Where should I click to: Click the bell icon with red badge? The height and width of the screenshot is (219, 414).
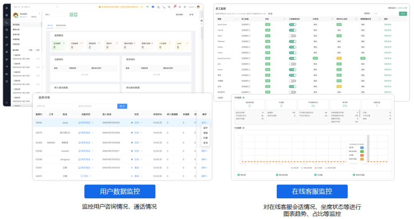pyautogui.click(x=174, y=7)
